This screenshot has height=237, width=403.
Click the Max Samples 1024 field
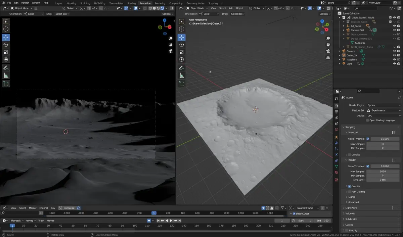383,172
